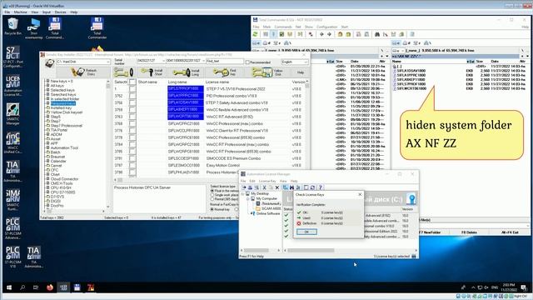The width and height of the screenshot is (533, 300).
Task: Open View menu in Automation License Manager
Action: 283,181
